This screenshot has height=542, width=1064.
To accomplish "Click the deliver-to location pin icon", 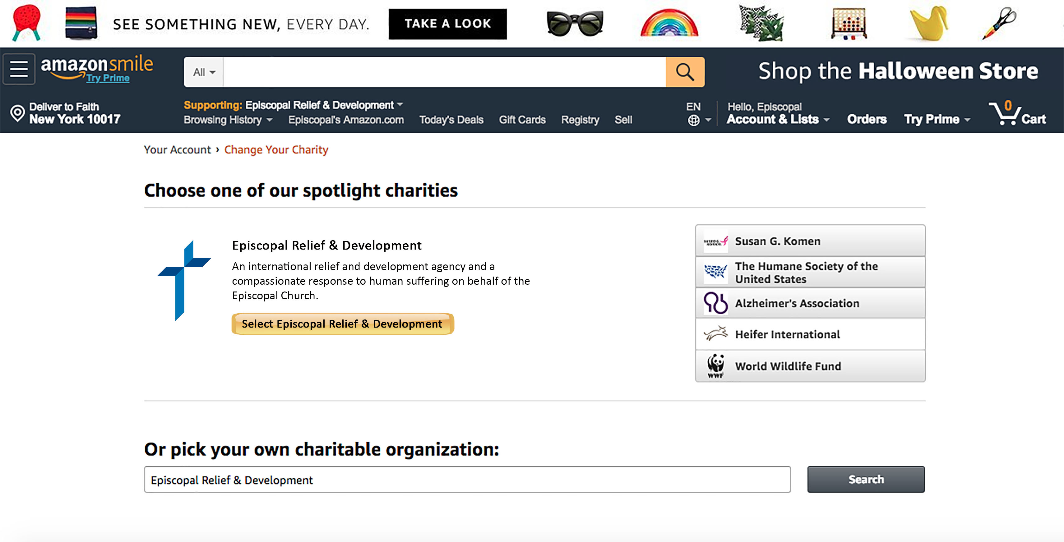I will (x=17, y=113).
